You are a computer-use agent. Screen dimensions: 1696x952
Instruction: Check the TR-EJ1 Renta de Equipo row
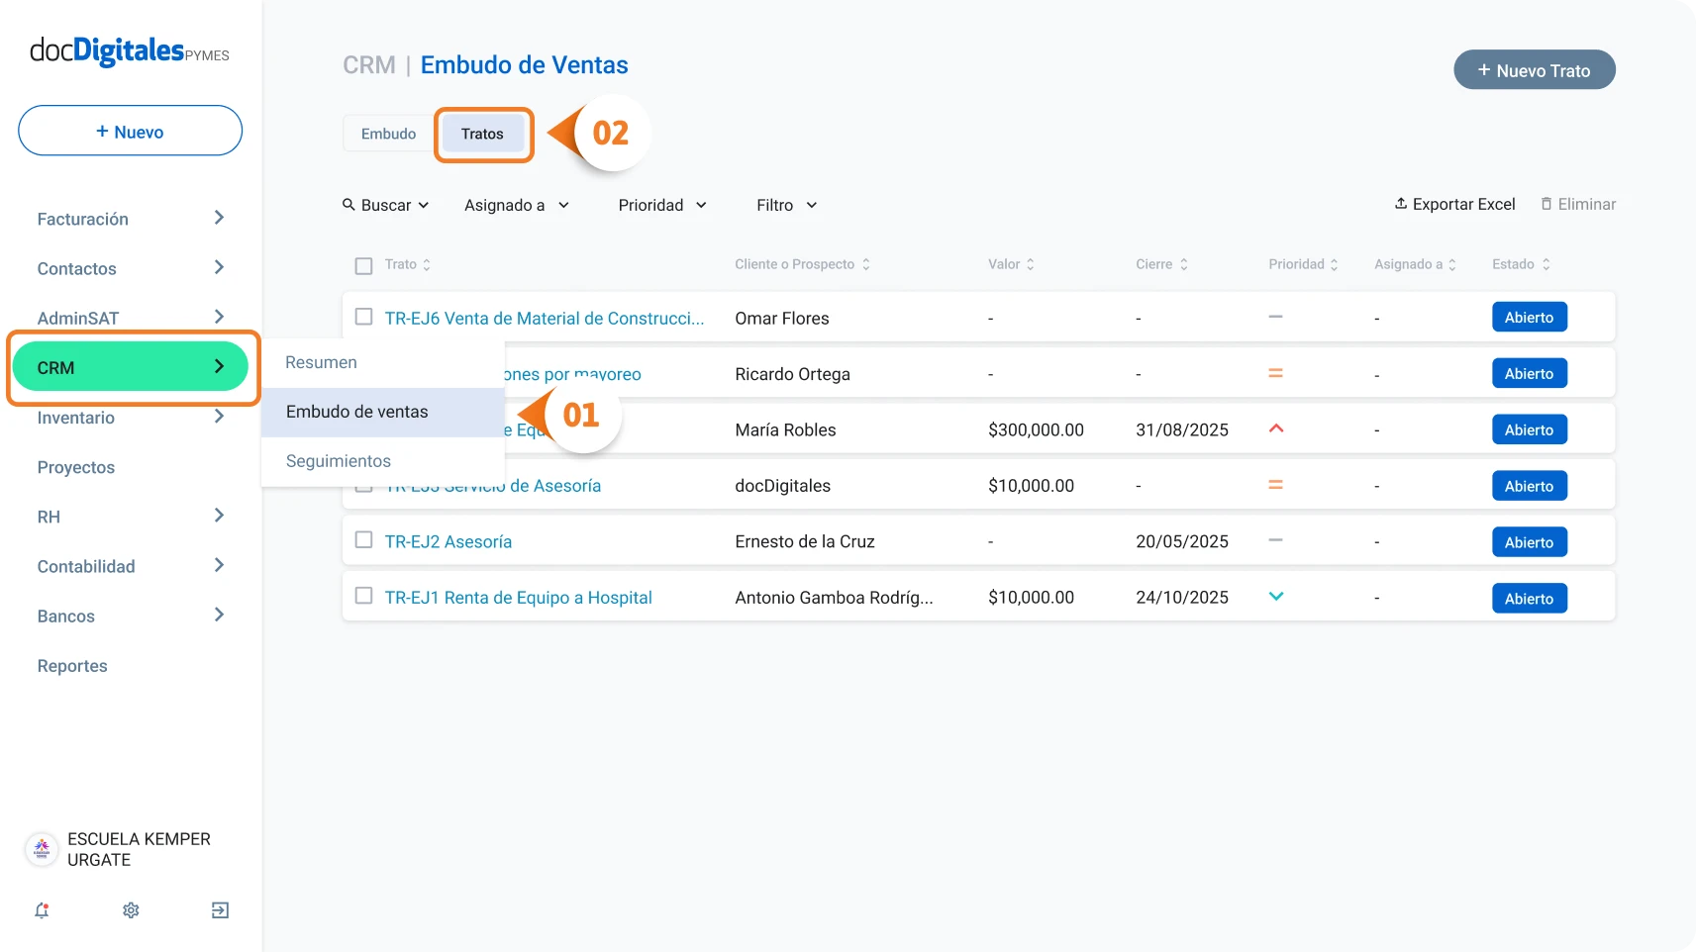363,596
